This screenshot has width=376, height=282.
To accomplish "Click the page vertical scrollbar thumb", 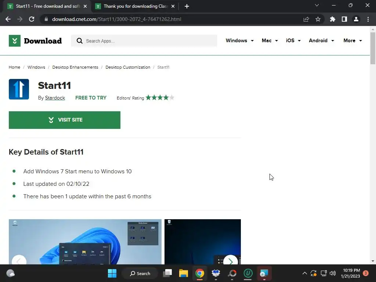I will click(x=373, y=48).
